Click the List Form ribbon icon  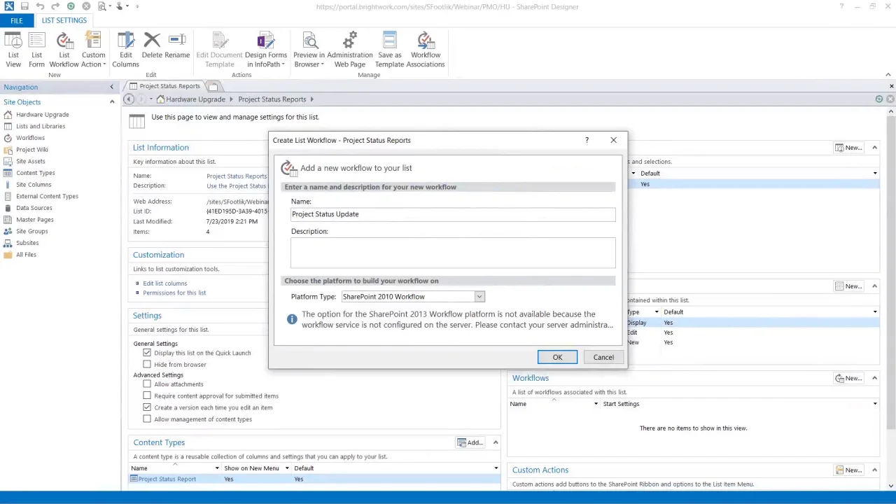pos(36,50)
